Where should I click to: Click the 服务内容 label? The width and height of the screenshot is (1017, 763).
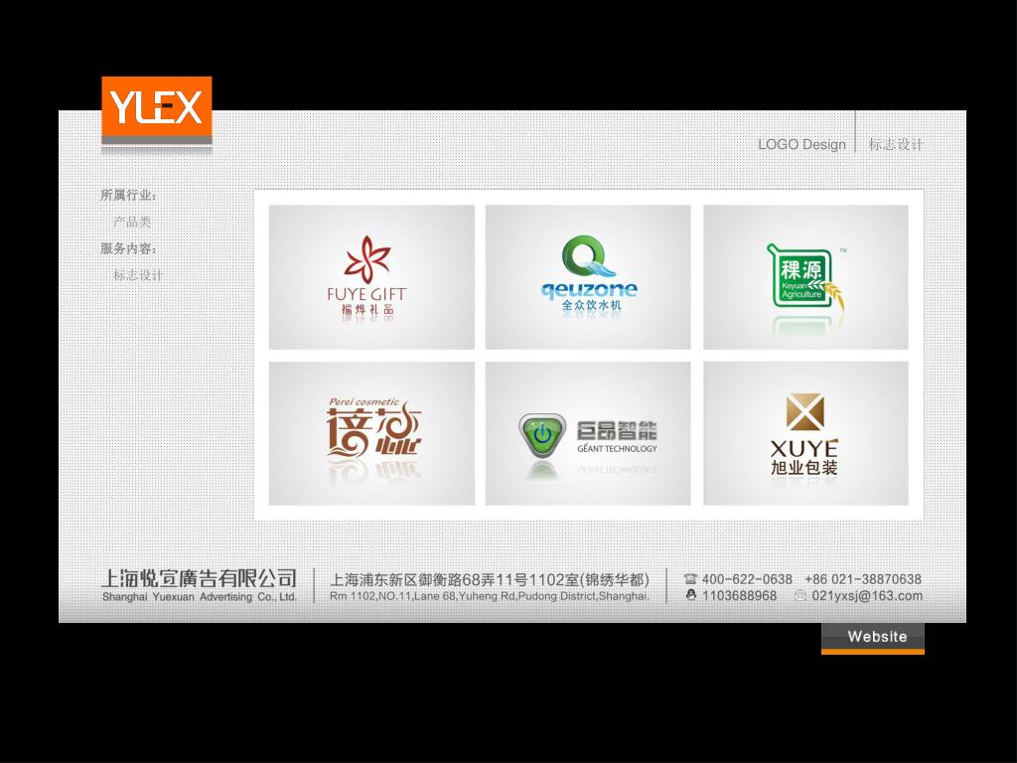click(128, 248)
